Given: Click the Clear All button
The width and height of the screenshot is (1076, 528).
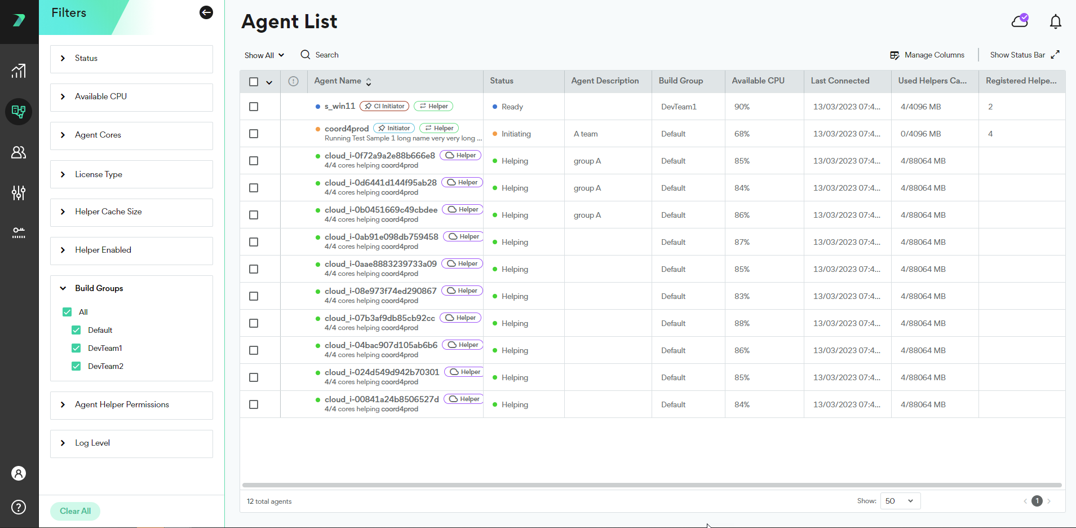Looking at the screenshot, I should pyautogui.click(x=76, y=511).
